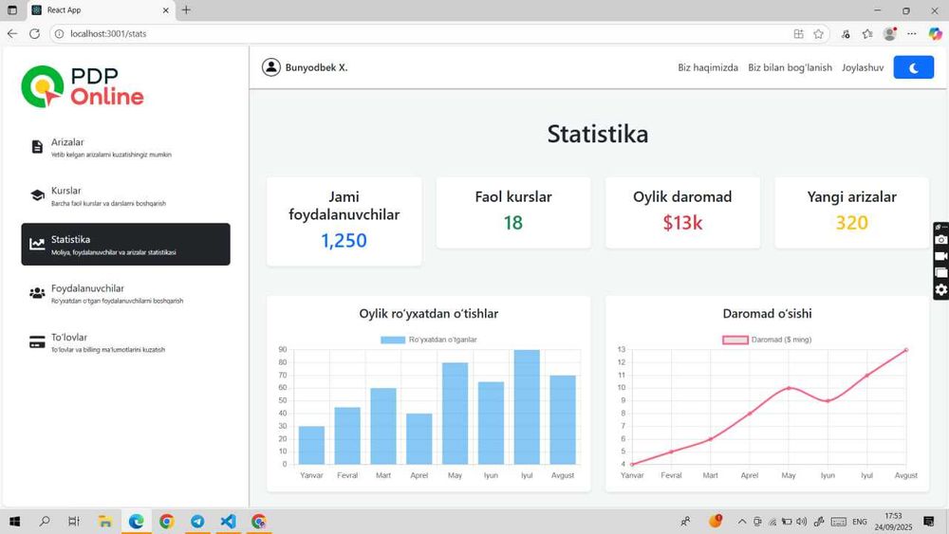Open File Explorer from taskbar
The width and height of the screenshot is (949, 534).
(x=105, y=522)
